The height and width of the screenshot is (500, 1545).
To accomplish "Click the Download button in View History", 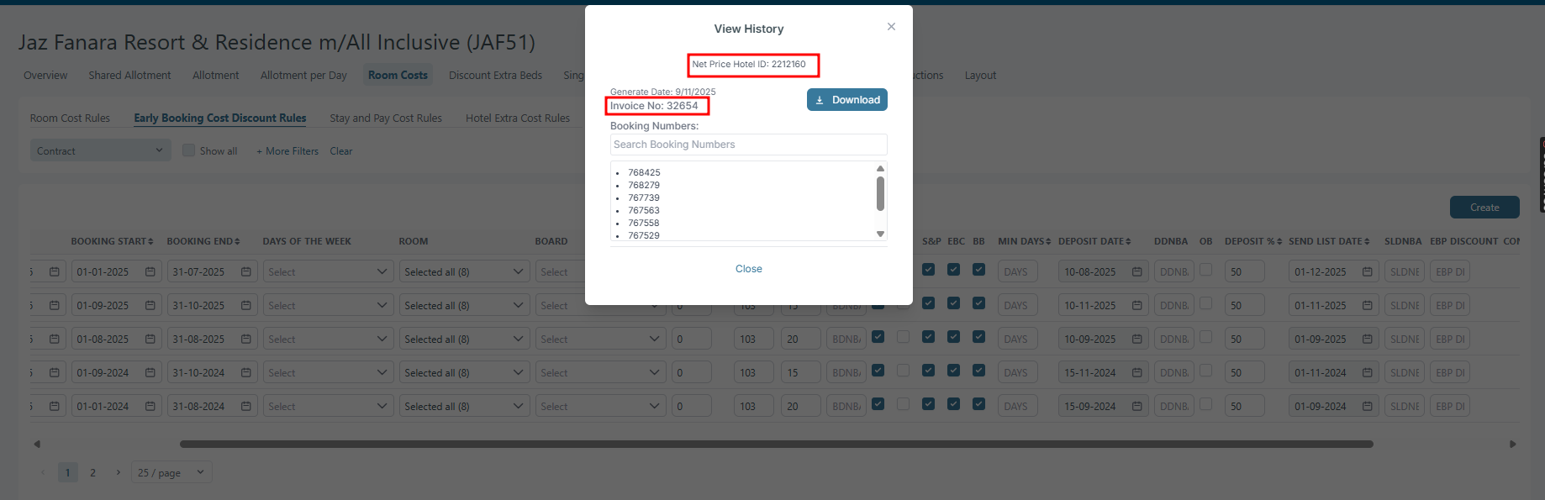I will (x=846, y=100).
